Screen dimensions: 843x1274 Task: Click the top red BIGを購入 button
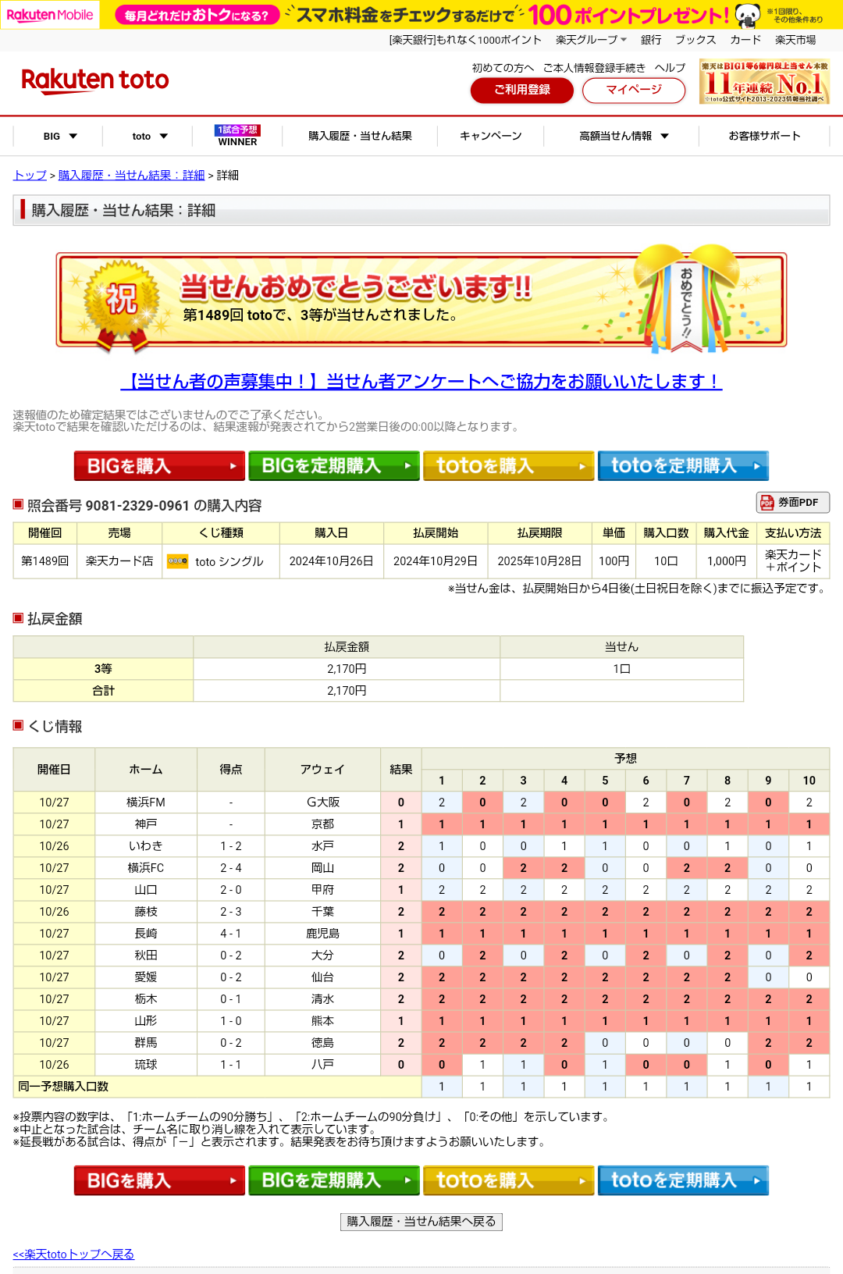(159, 466)
